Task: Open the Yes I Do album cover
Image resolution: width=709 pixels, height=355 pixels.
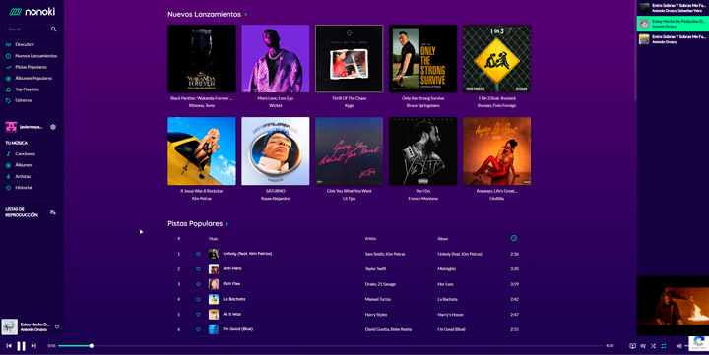Action: (x=422, y=151)
